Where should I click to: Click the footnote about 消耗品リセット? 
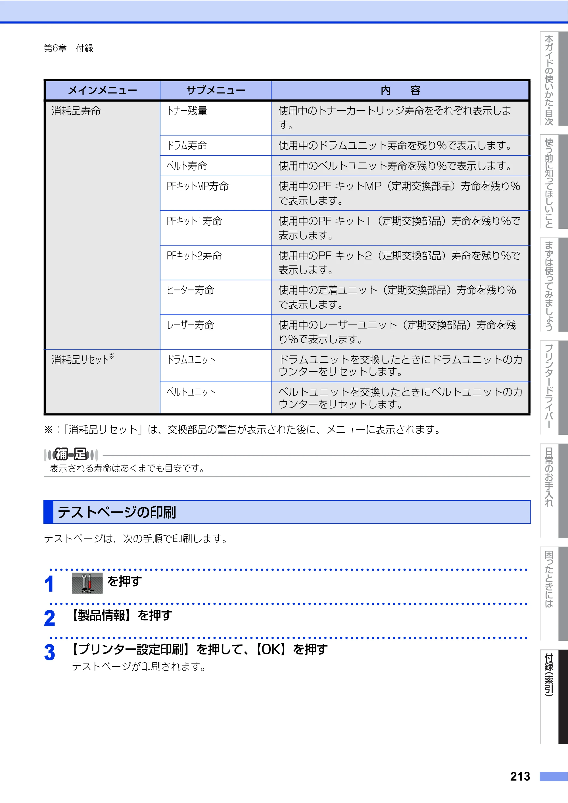[x=242, y=429]
